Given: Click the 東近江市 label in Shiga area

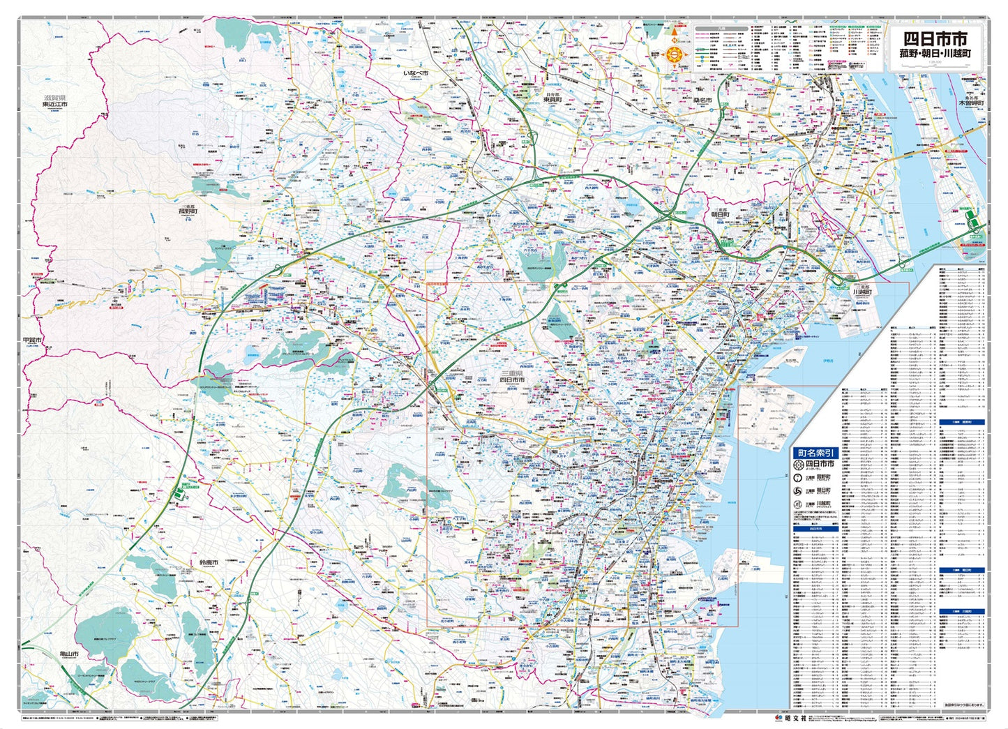Looking at the screenshot, I should [x=54, y=103].
